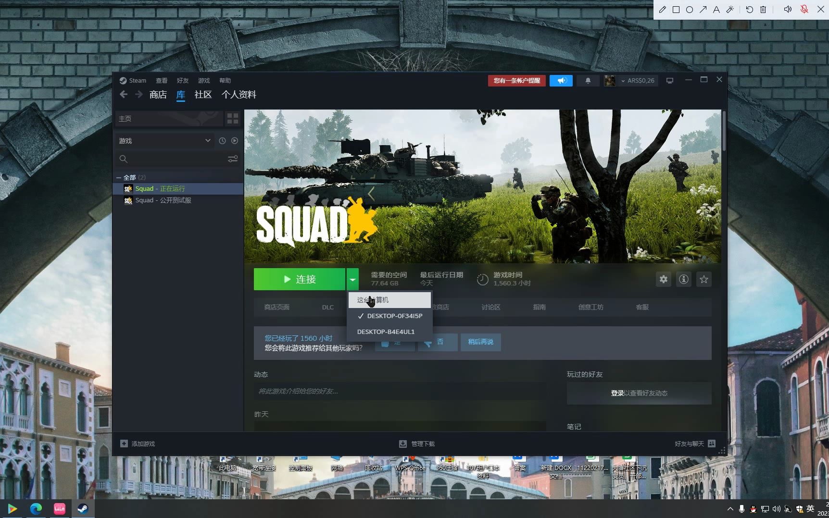Open the 帮助 menu
The image size is (829, 518).
pos(225,81)
